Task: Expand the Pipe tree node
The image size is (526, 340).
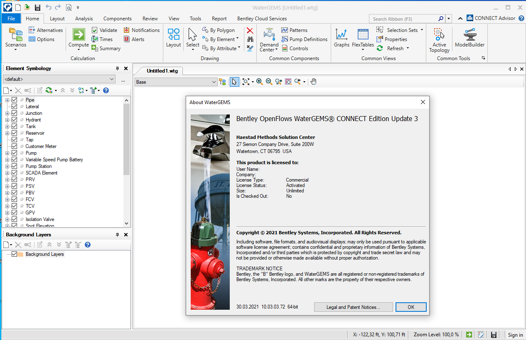Action: pyautogui.click(x=7, y=100)
